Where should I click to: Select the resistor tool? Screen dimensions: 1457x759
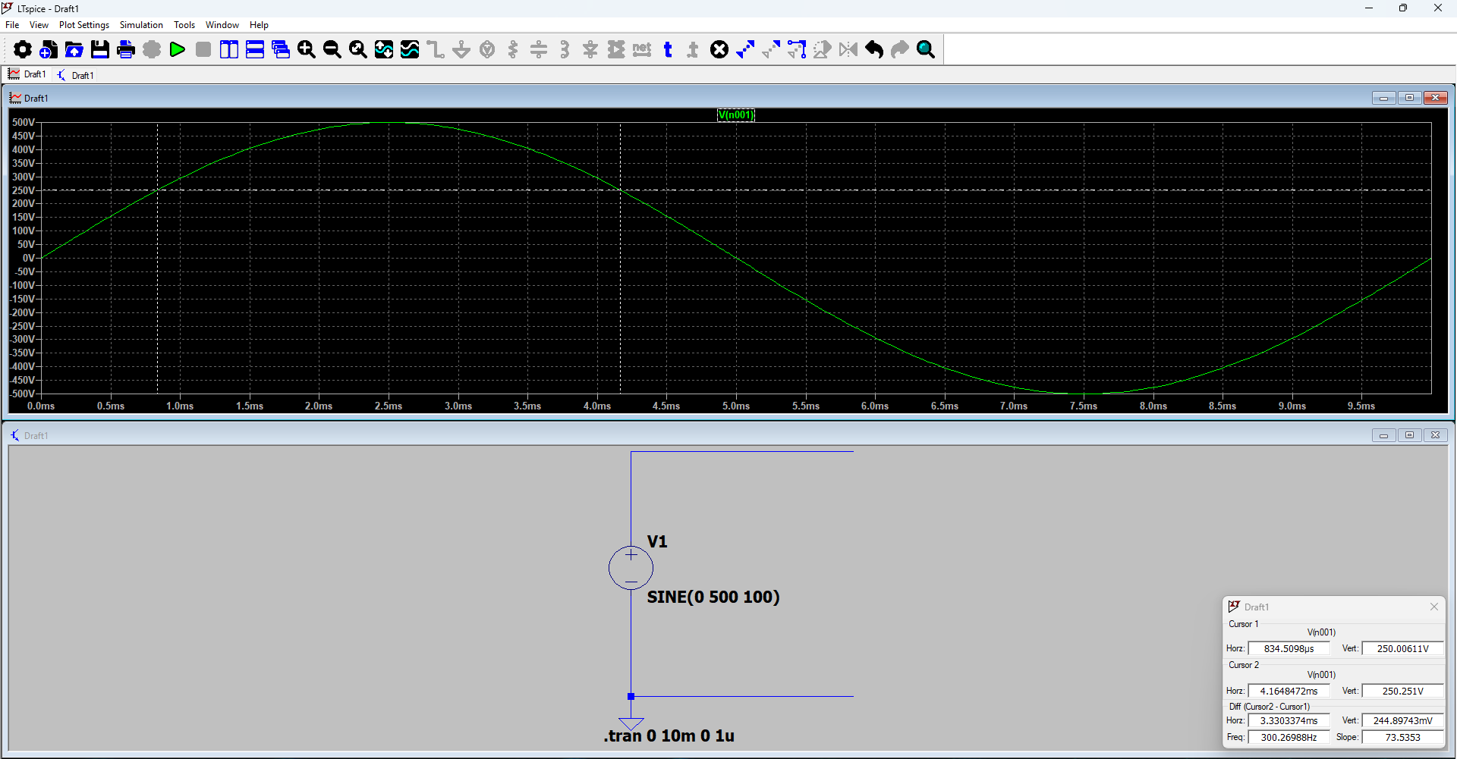coord(513,50)
